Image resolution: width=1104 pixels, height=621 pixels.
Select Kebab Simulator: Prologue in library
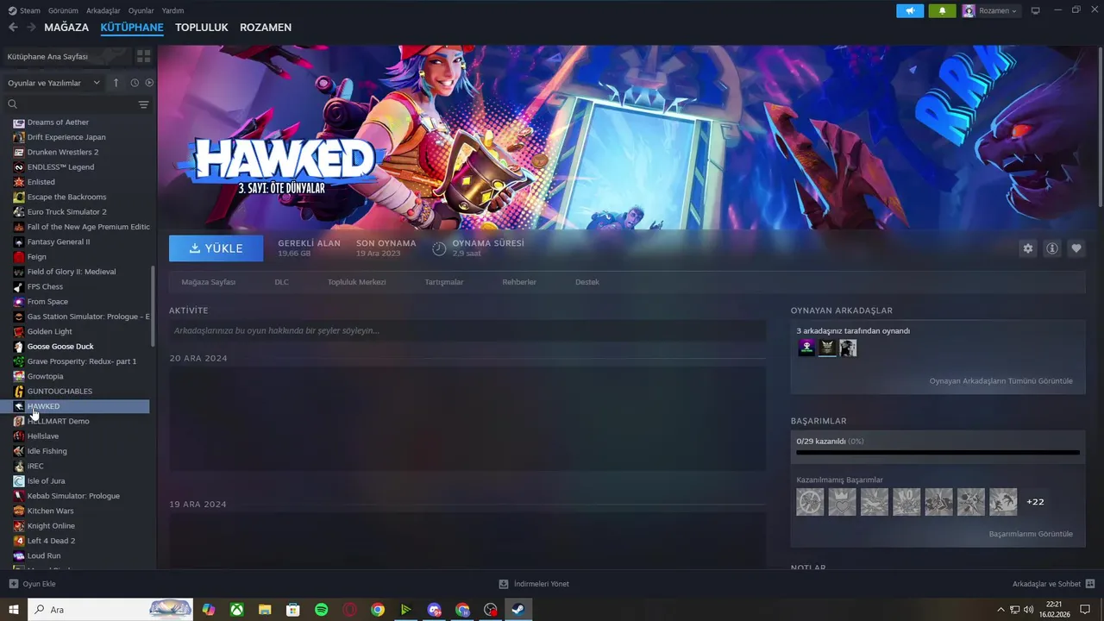[x=81, y=496]
